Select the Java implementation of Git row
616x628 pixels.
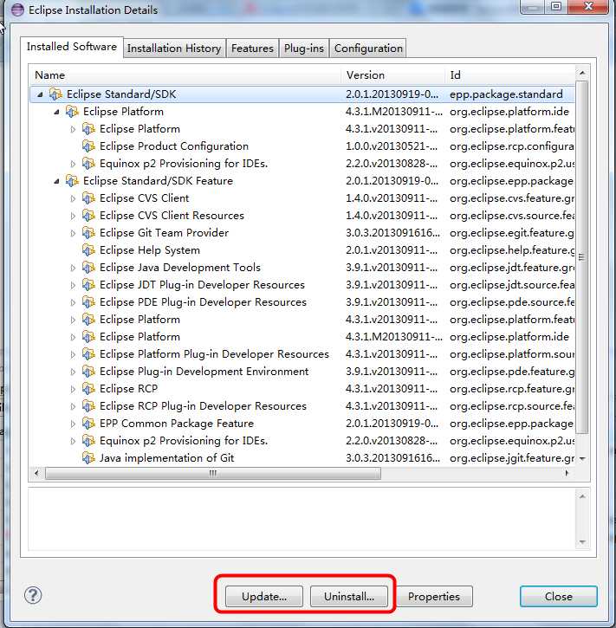click(x=302, y=457)
